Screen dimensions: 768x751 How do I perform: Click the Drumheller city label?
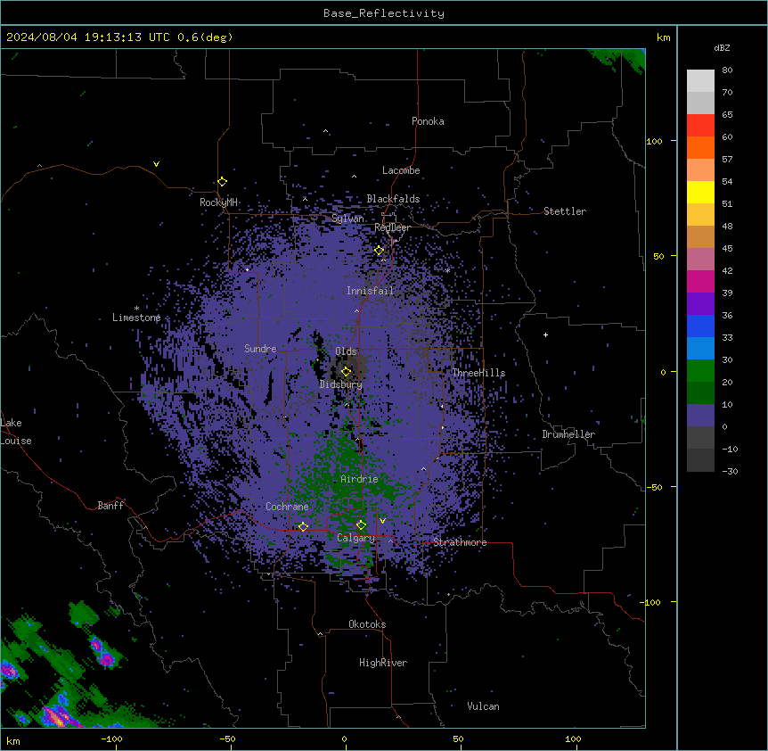(568, 434)
